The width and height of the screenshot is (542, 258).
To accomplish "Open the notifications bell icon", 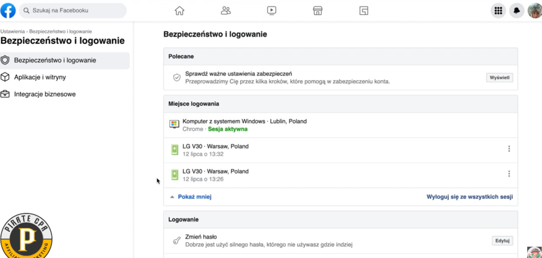I will 517,11.
